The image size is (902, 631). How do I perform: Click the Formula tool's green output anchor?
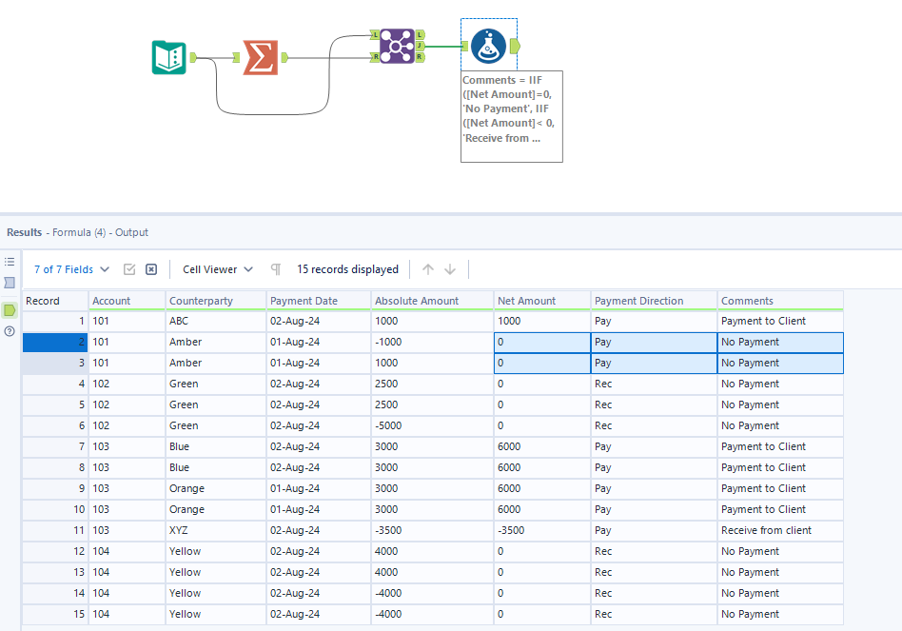pyautogui.click(x=515, y=46)
